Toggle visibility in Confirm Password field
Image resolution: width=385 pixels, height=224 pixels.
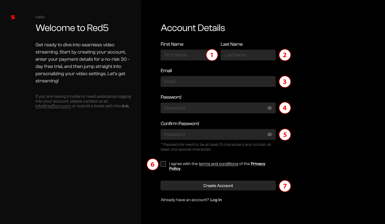[270, 134]
